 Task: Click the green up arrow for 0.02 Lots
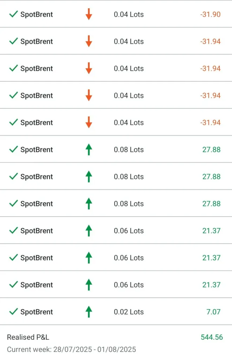click(89, 312)
